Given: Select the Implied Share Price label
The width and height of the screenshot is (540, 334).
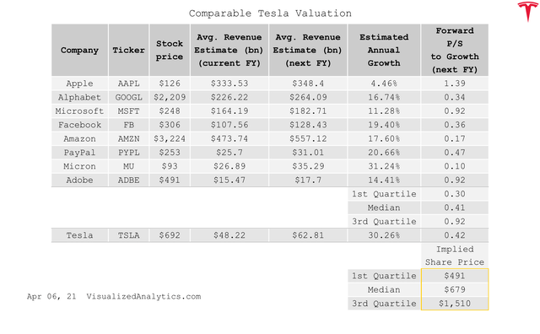Looking at the screenshot, I should [x=455, y=256].
